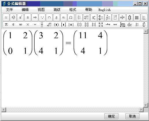This screenshot has height=121, width=149.
Task: Open the 文件 menu
Action: tap(9, 10)
